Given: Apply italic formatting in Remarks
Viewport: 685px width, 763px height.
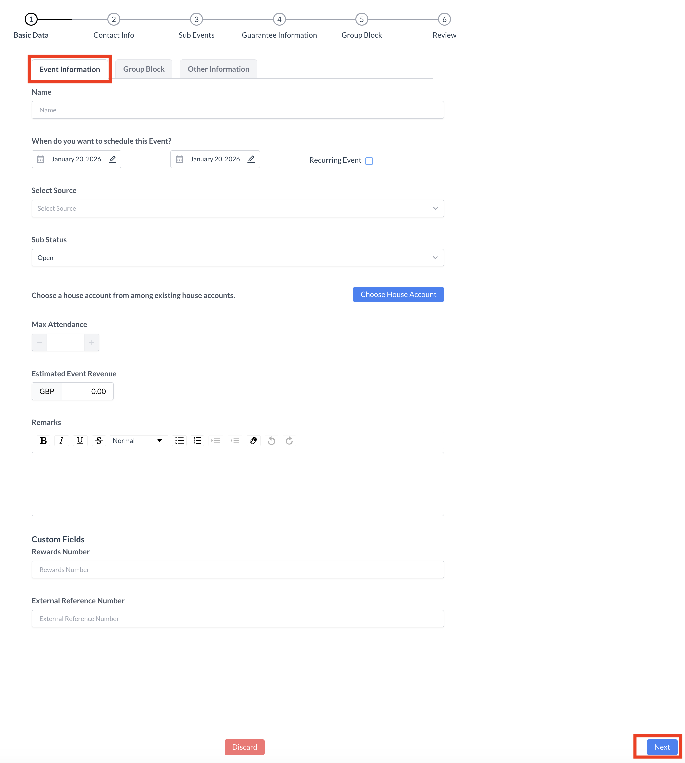Looking at the screenshot, I should [61, 441].
